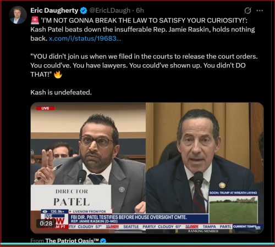Click the LIVENOW FROM FOX label
275x247 pixels.
tap(89, 211)
